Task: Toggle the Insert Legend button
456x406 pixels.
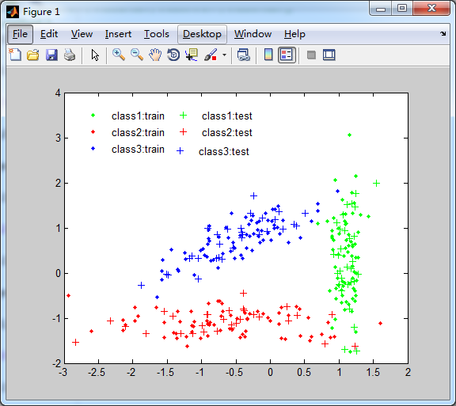Action: coord(287,55)
